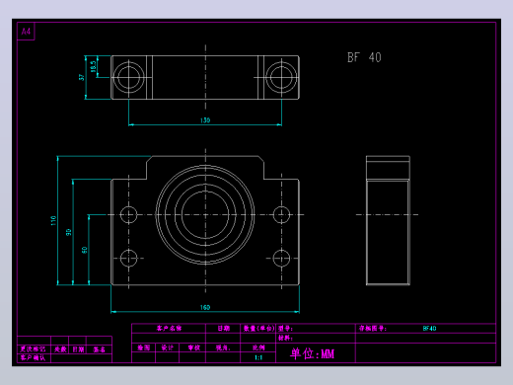The width and height of the screenshot is (513, 385).
Task: Click the 'A4' sheet size label
Action: (x=26, y=32)
